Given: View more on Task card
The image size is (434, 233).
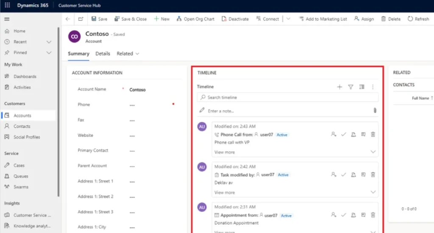Looking at the screenshot, I should tap(225, 192).
